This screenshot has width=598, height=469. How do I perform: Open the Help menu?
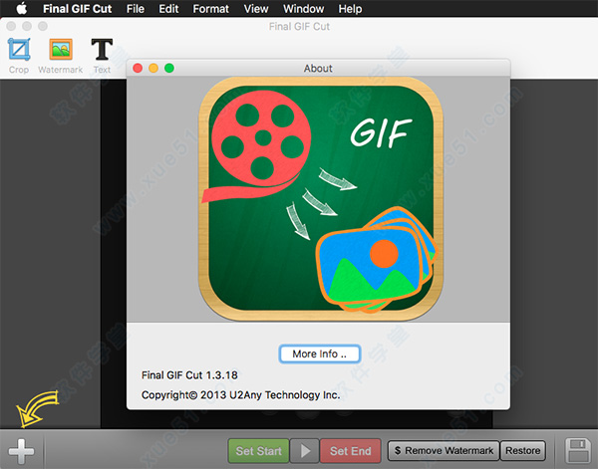pyautogui.click(x=350, y=8)
